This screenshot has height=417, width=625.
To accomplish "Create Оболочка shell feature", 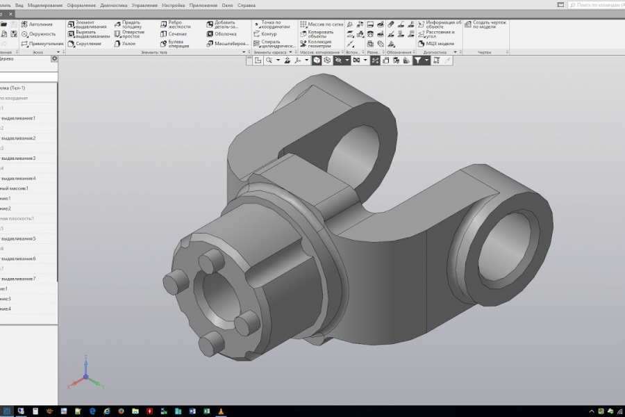I will tap(222, 34).
